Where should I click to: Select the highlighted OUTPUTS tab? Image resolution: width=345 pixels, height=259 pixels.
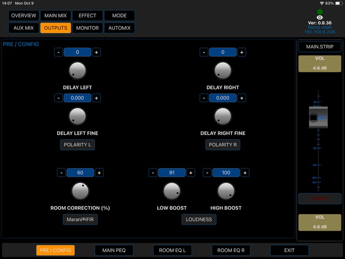56,28
